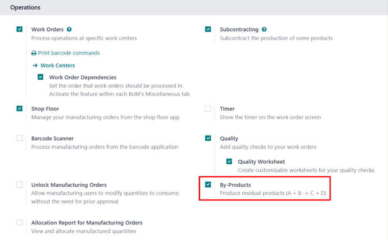Click the arrow icon beside Work Centers

click(34, 65)
